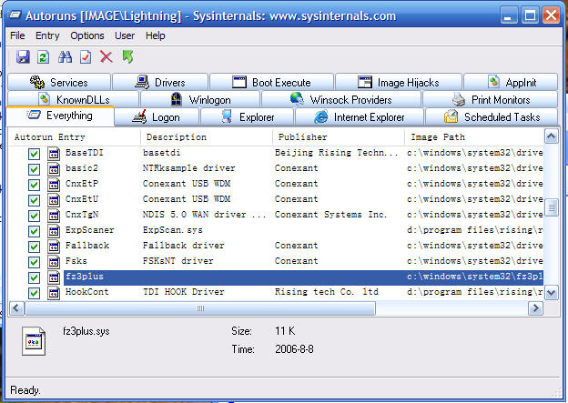Switch to the Explorer tab

(247, 117)
